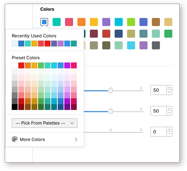The image size is (187, 171).
Task: Choose pure red in Preset Colors top row
Action: point(21,65)
